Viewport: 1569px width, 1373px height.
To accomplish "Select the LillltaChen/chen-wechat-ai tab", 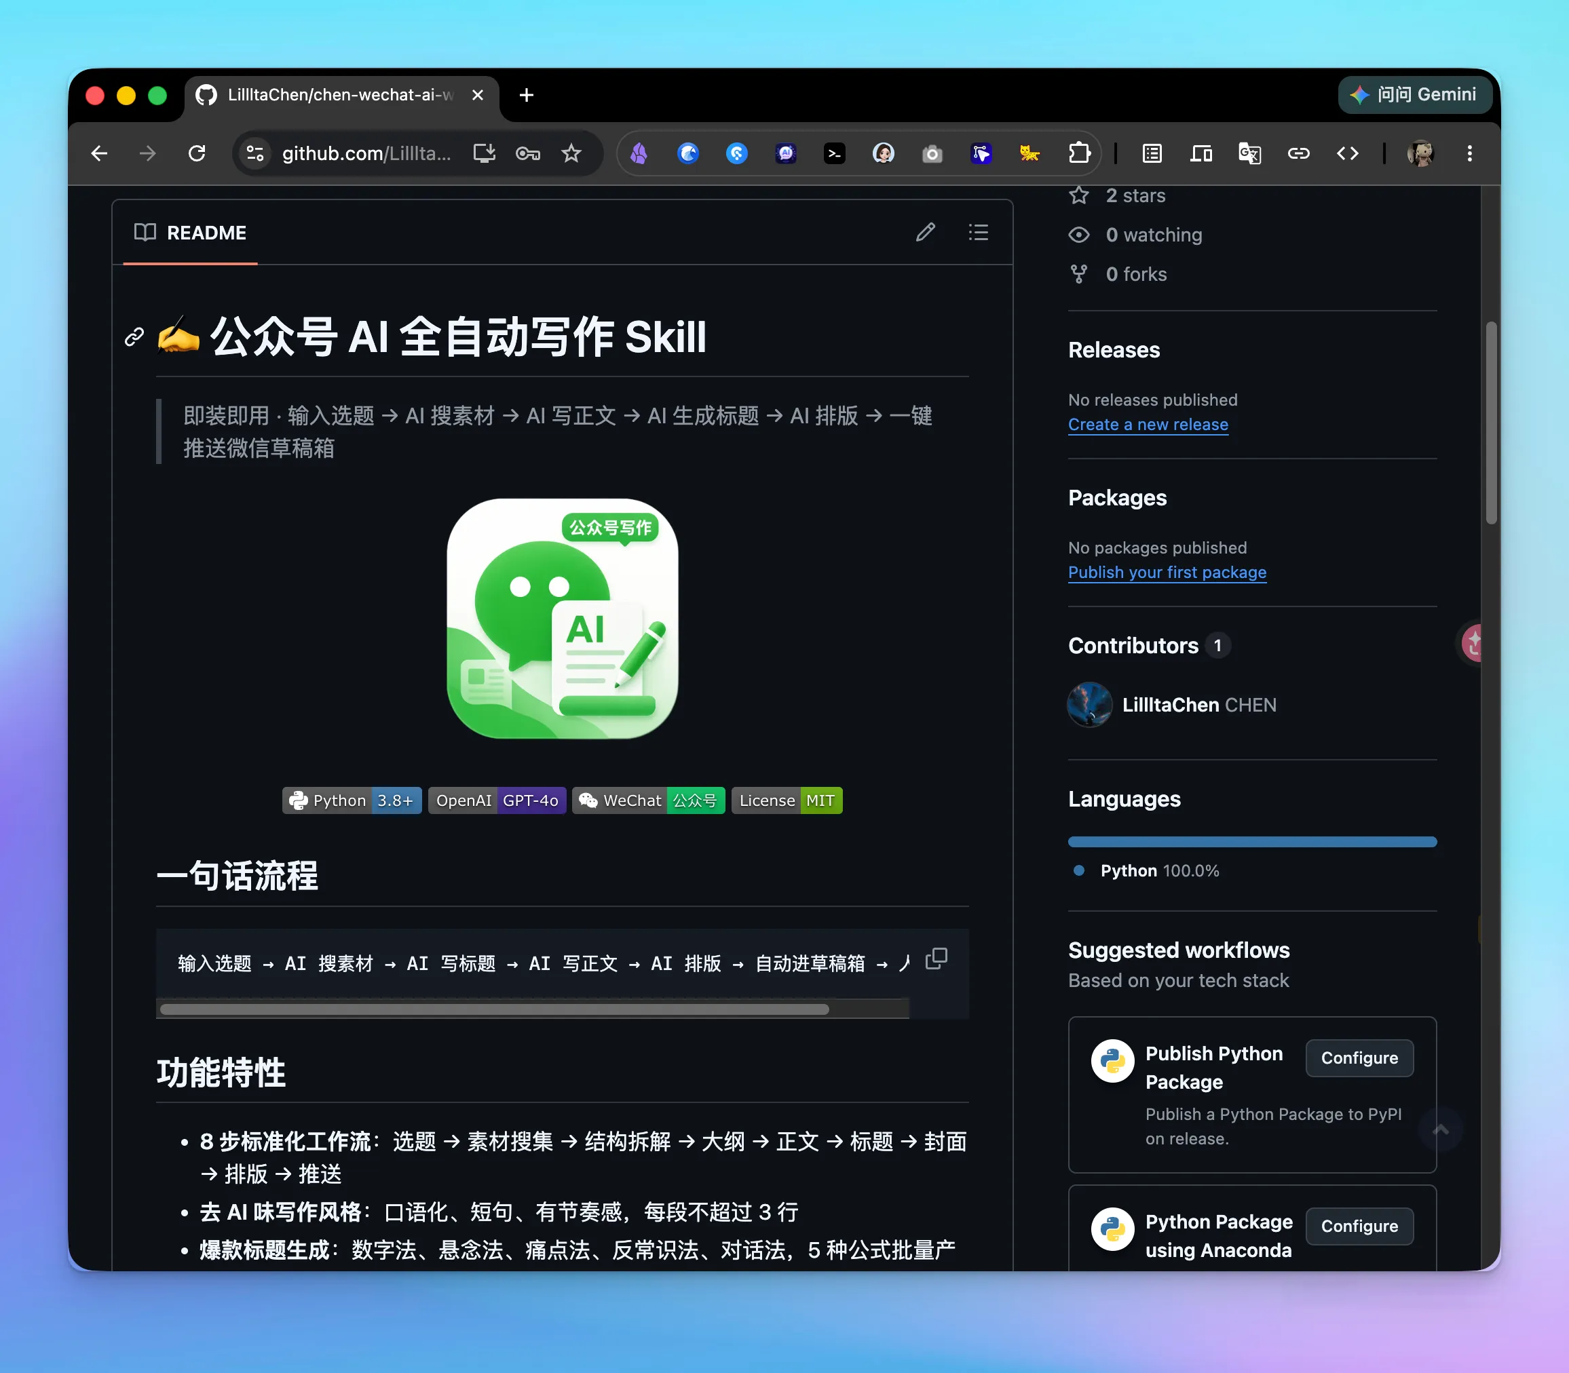I will tap(340, 95).
